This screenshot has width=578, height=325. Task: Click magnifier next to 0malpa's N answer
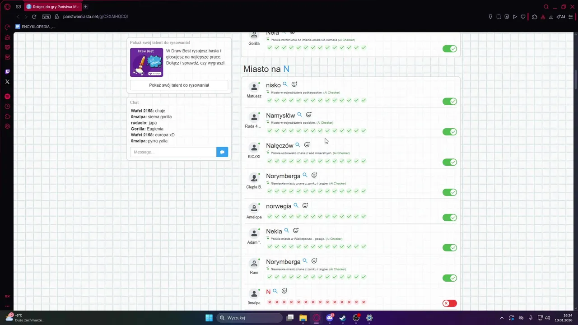coord(275,291)
